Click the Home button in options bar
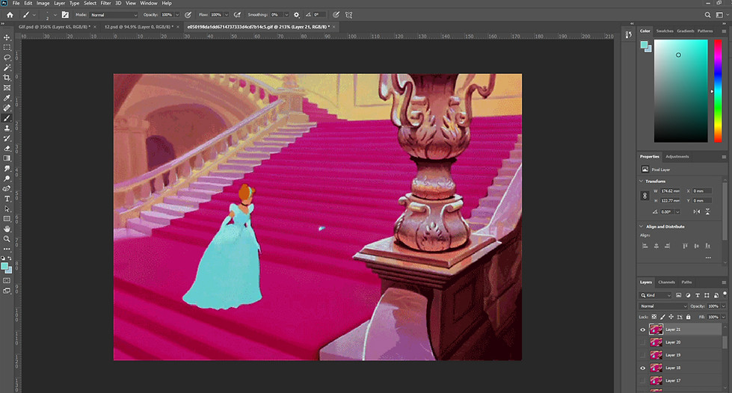Viewport: 732px width, 393px height. 9,15
